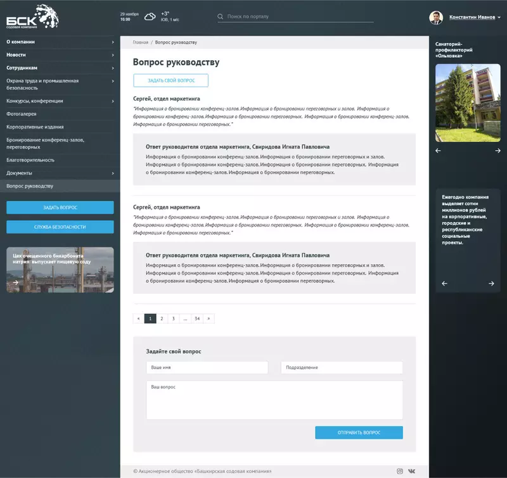Submit via ОТПРАВИТЬ ВОПРОС button

click(x=359, y=432)
